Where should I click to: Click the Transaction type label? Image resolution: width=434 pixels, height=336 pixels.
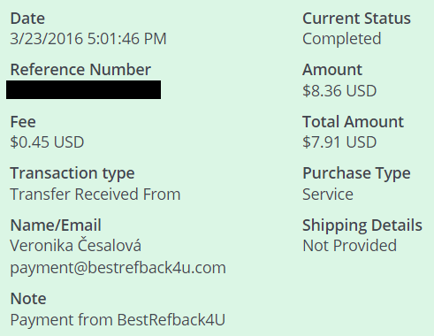point(72,173)
